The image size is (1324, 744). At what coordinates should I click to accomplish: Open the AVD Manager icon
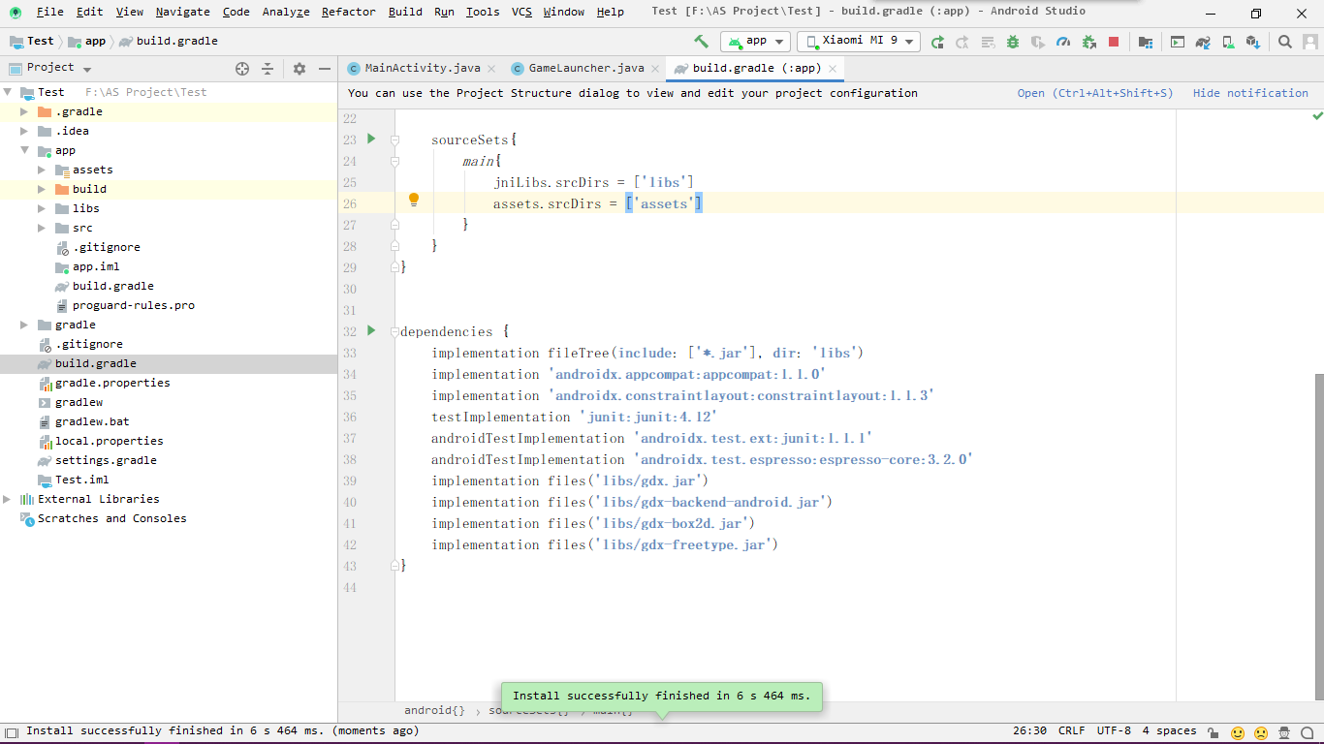point(1228,42)
